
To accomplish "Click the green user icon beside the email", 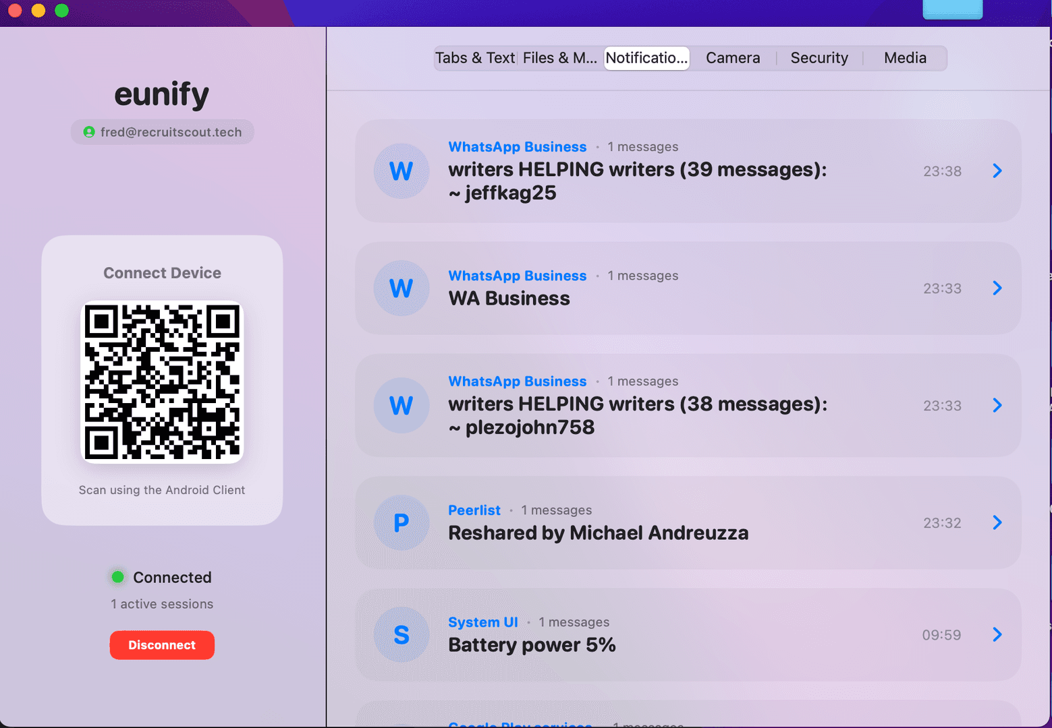I will tap(89, 132).
